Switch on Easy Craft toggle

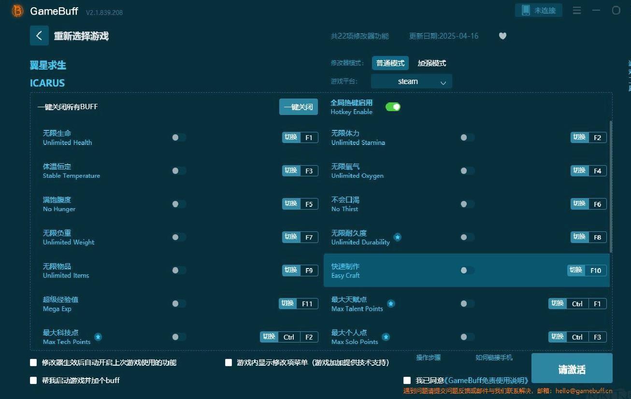click(x=467, y=271)
